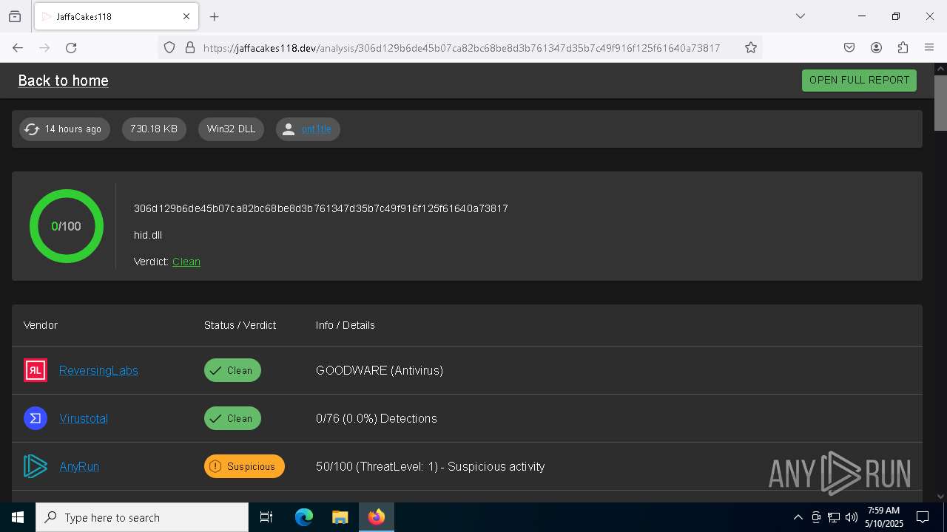Click the Info / Details column header
The height and width of the screenshot is (532, 947).
pos(346,325)
